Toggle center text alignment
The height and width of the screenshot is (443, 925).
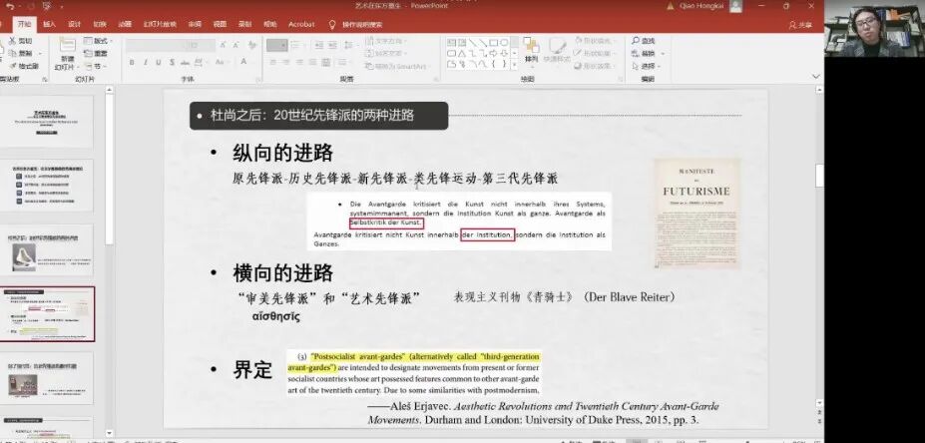pyautogui.click(x=286, y=62)
